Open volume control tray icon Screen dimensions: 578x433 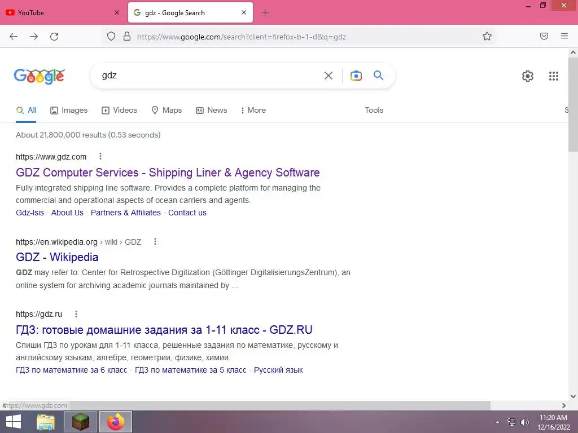click(524, 422)
